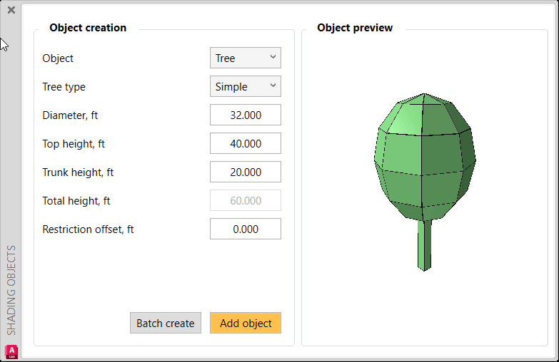Click the green tree crown in the preview

pyautogui.click(x=424, y=157)
